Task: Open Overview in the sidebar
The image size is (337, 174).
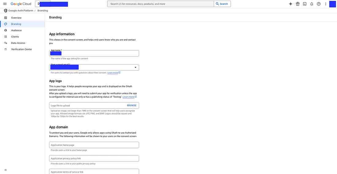Action: pyautogui.click(x=23, y=18)
